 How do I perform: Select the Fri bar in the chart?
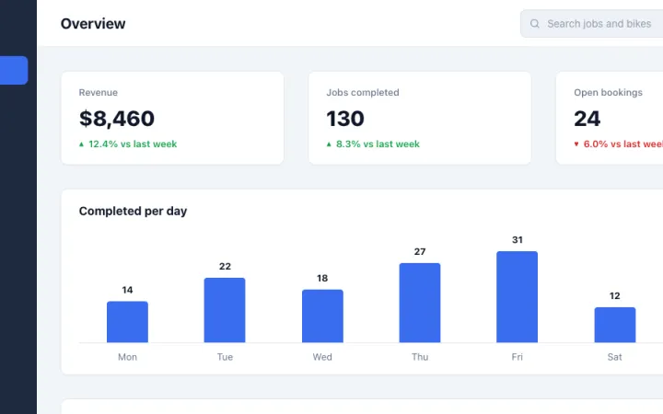pos(518,297)
